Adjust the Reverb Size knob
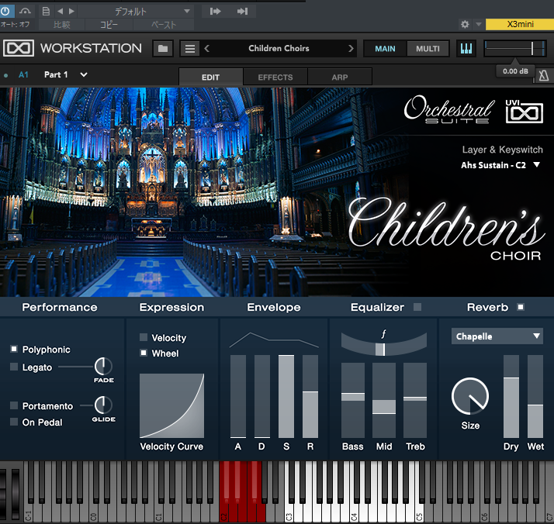The height and width of the screenshot is (524, 554). (x=470, y=396)
